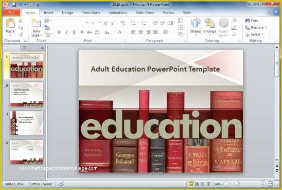
Task: Increase list indent level
Action: [x=163, y=23]
